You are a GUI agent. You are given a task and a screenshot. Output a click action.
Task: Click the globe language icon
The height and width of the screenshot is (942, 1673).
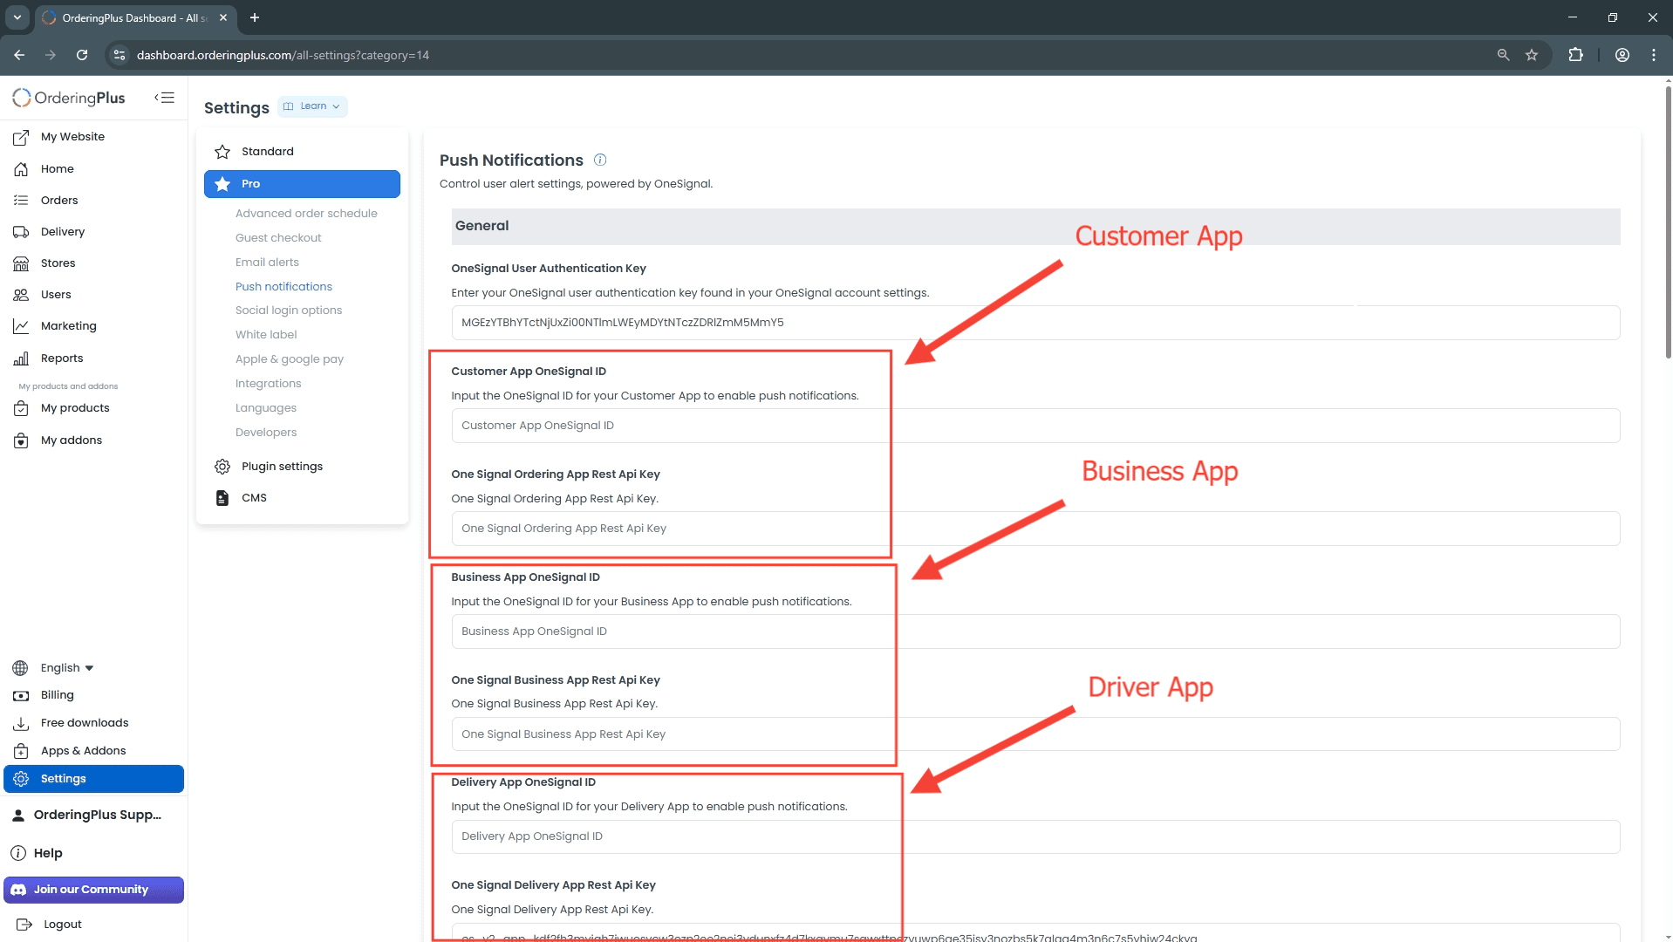coord(20,668)
